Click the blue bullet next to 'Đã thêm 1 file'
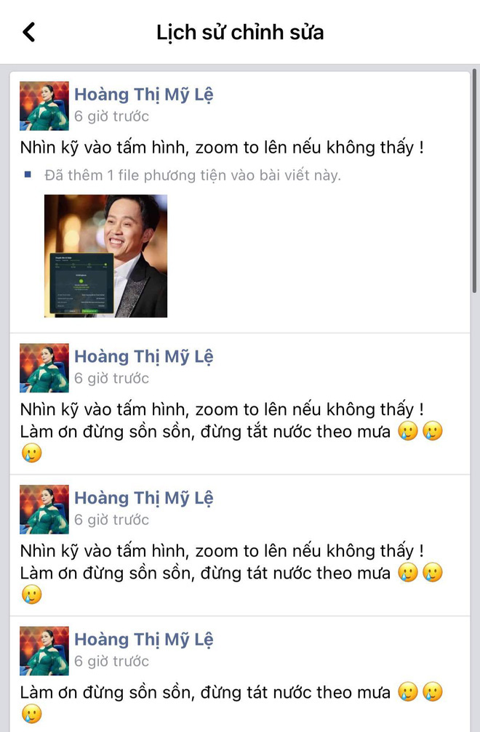Viewport: 480px width, 732px height. pos(28,175)
